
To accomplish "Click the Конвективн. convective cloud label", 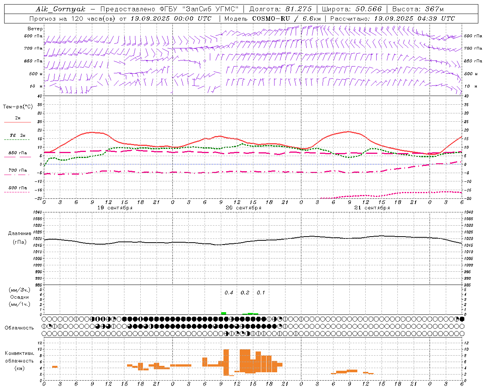I will click(x=19, y=353).
